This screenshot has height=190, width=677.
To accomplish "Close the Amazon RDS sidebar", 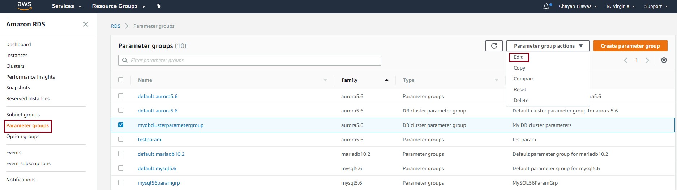I will pos(86,24).
